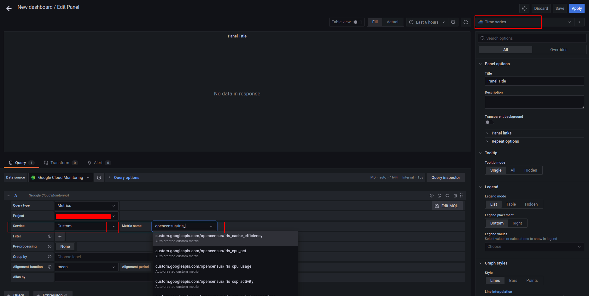Screen dimensions: 589x296
Task: Select Lines graph style
Action: tap(495, 281)
